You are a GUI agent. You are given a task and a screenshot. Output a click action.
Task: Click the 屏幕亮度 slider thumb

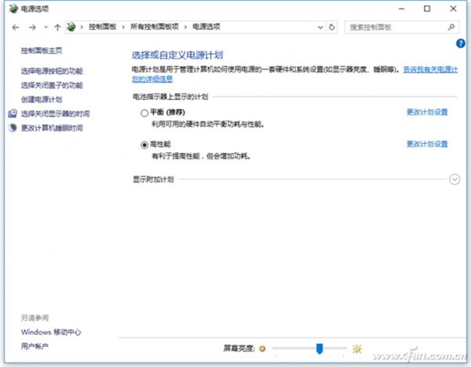319,348
